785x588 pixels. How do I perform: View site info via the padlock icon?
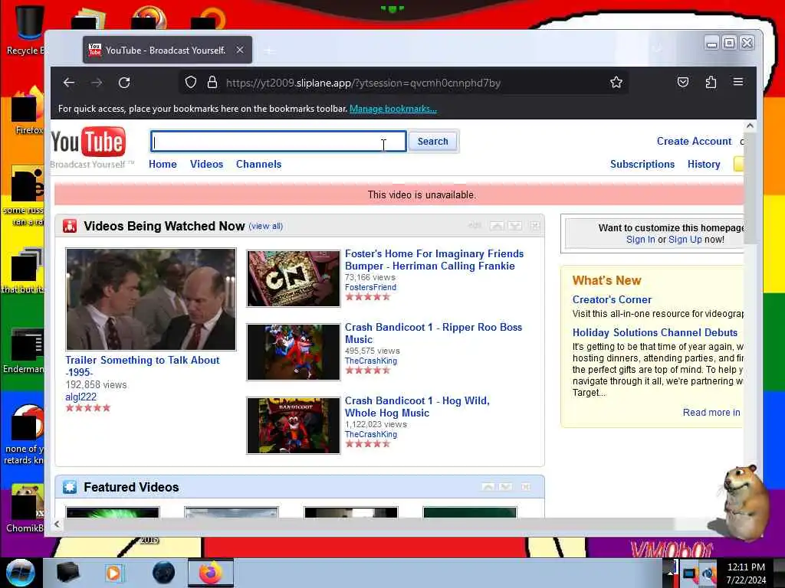212,82
